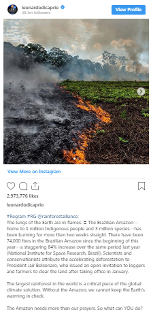The width and height of the screenshot is (151, 318).
Task: Select the second carousel dot indicator
Action: pos(78,158)
